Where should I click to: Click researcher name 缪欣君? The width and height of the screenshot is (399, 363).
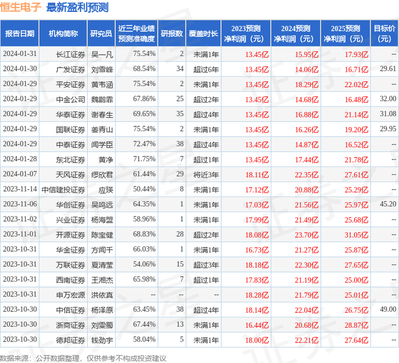(x=102, y=175)
